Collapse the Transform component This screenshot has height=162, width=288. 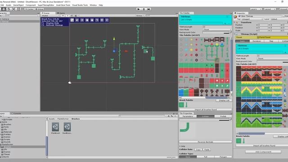[x=235, y=22]
